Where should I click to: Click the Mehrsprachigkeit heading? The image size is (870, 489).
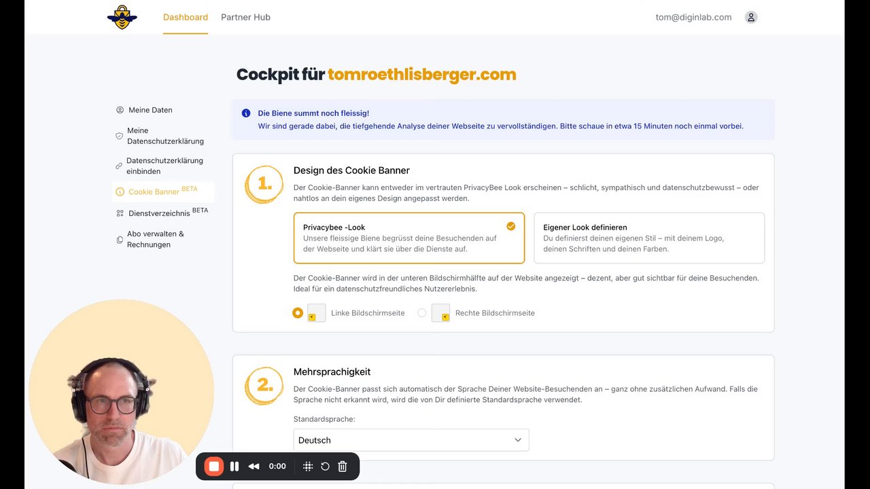(332, 372)
